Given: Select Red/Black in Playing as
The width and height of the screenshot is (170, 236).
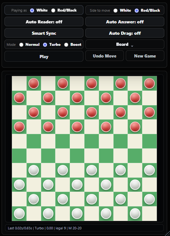Looking at the screenshot, I should click(x=53, y=10).
